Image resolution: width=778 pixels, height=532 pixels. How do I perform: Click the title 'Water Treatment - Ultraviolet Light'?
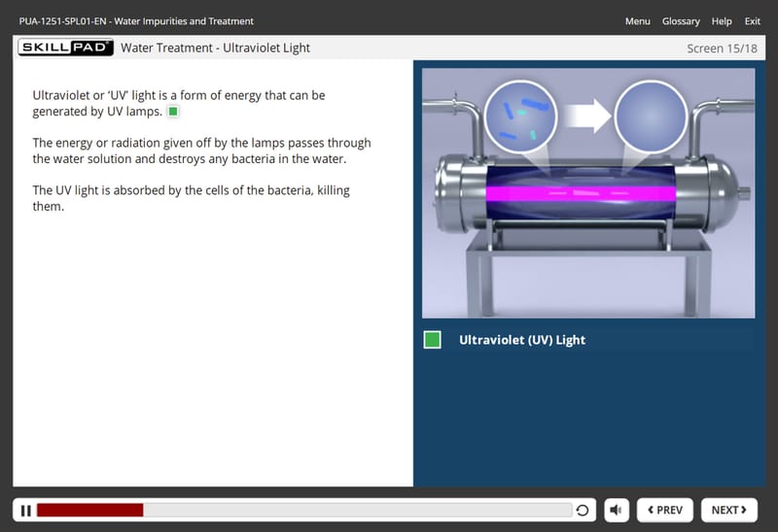(215, 48)
